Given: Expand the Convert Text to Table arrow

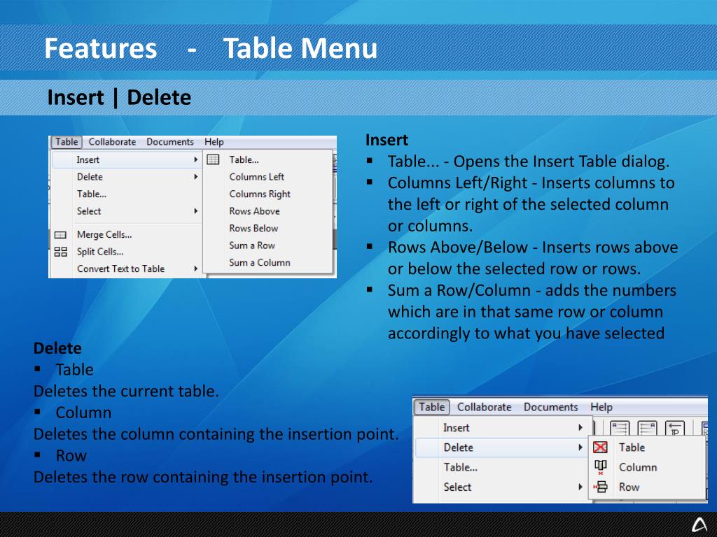Looking at the screenshot, I should click(196, 269).
